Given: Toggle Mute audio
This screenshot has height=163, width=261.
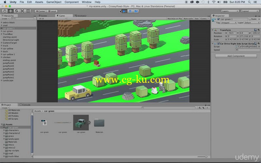Looking at the screenshot, I should click(x=189, y=19).
